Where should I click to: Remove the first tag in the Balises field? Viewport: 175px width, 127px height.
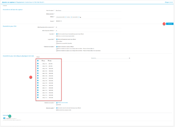tap(66, 17)
